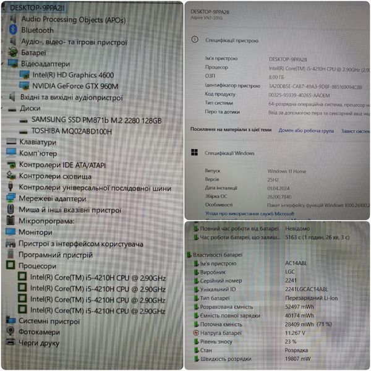The width and height of the screenshot is (371, 371).
Task: Click the Контролери сховища storage icon
Action: coord(11,176)
